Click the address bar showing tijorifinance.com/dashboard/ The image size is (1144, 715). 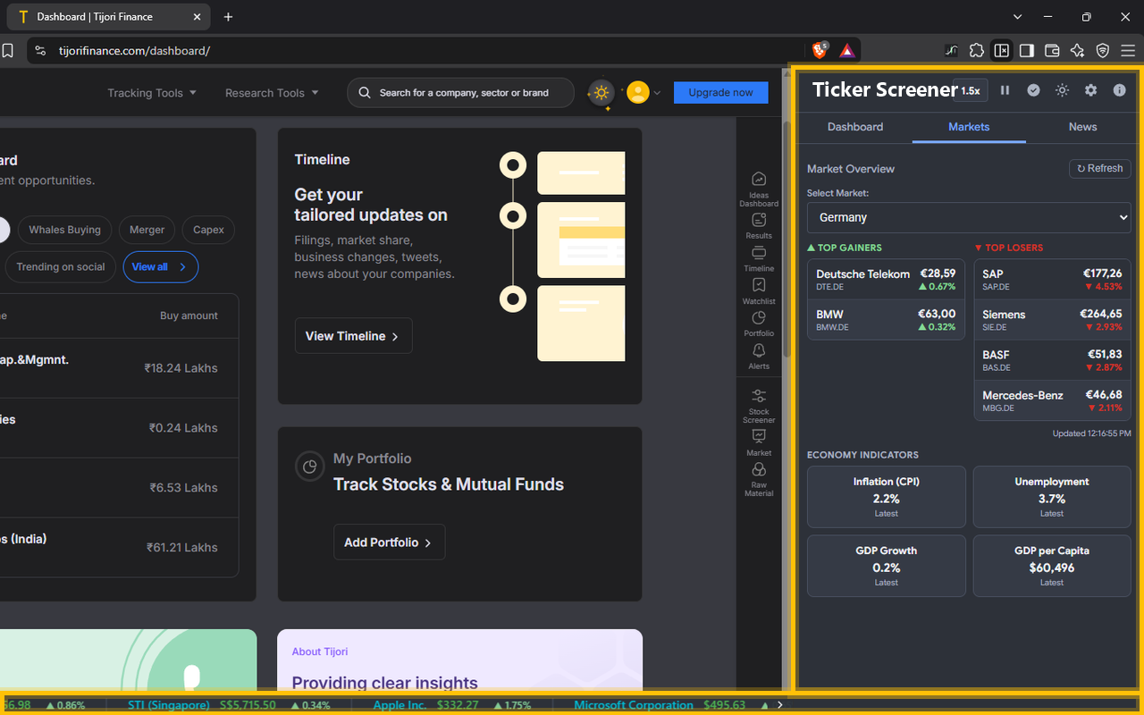[x=416, y=51]
